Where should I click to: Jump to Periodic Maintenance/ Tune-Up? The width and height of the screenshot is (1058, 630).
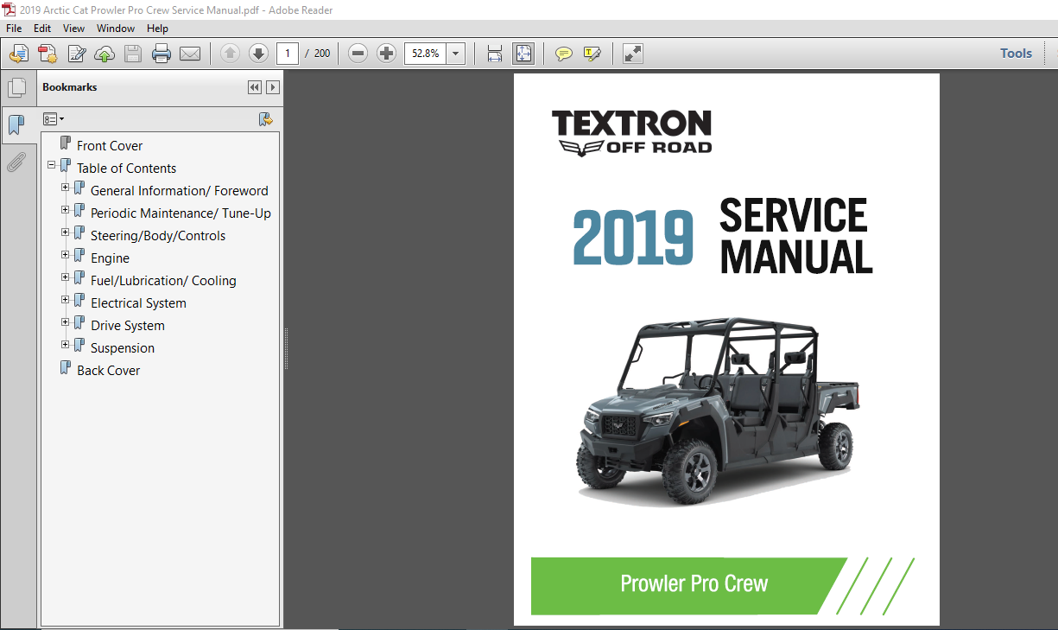click(181, 213)
